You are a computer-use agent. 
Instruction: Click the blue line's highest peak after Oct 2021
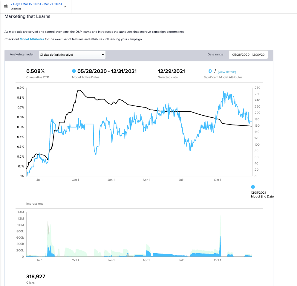[x=223, y=91]
